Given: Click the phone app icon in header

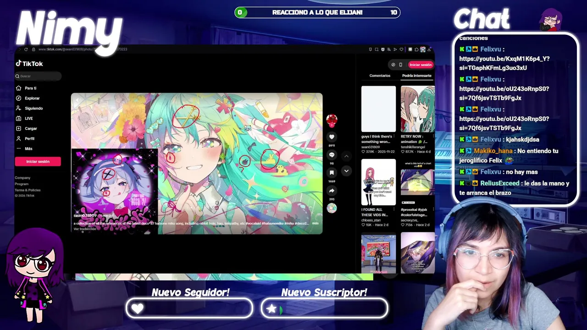Looking at the screenshot, I should coord(400,65).
